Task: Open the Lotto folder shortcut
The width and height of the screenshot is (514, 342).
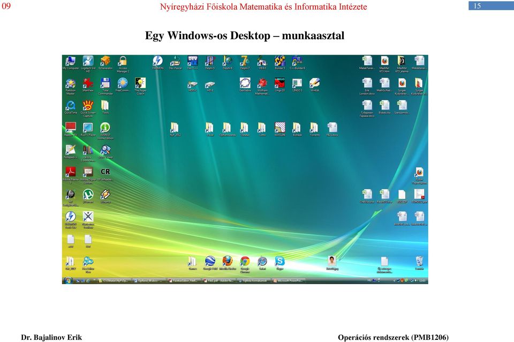Action: click(x=262, y=130)
